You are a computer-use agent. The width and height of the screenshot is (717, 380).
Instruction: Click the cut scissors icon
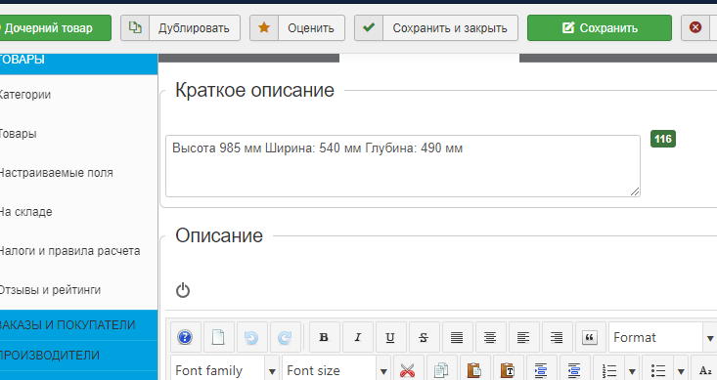407,370
